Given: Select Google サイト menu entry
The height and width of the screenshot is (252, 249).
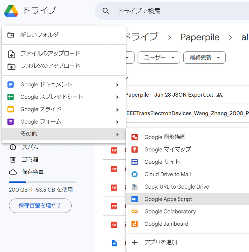Looking at the screenshot, I should (x=187, y=162).
